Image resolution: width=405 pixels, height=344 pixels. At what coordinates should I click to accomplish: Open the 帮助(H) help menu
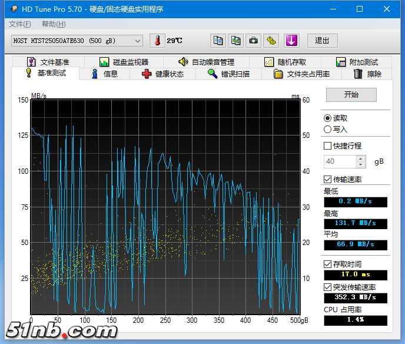54,24
